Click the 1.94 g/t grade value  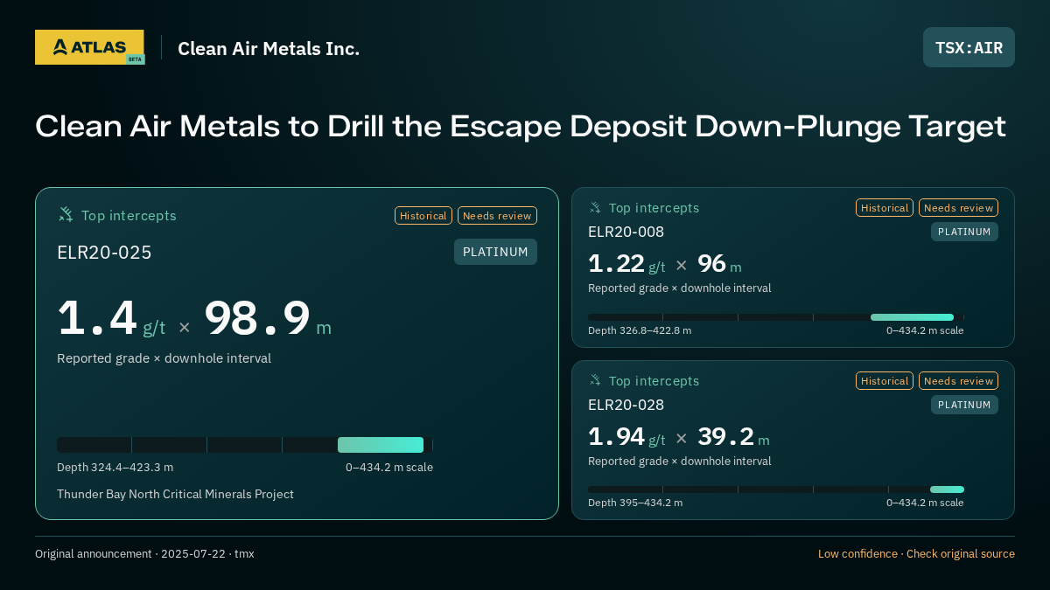tap(626, 437)
